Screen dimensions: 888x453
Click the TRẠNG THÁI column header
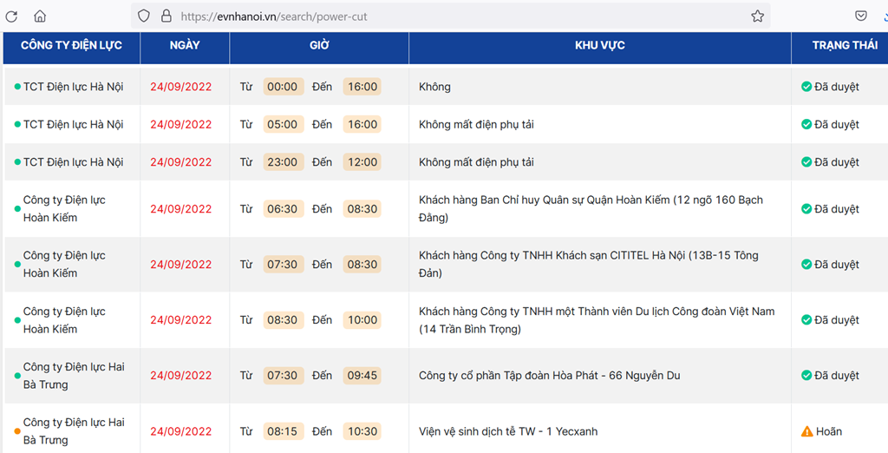(x=845, y=45)
